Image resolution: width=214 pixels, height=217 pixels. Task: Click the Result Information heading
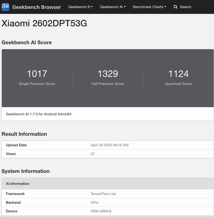24,134
